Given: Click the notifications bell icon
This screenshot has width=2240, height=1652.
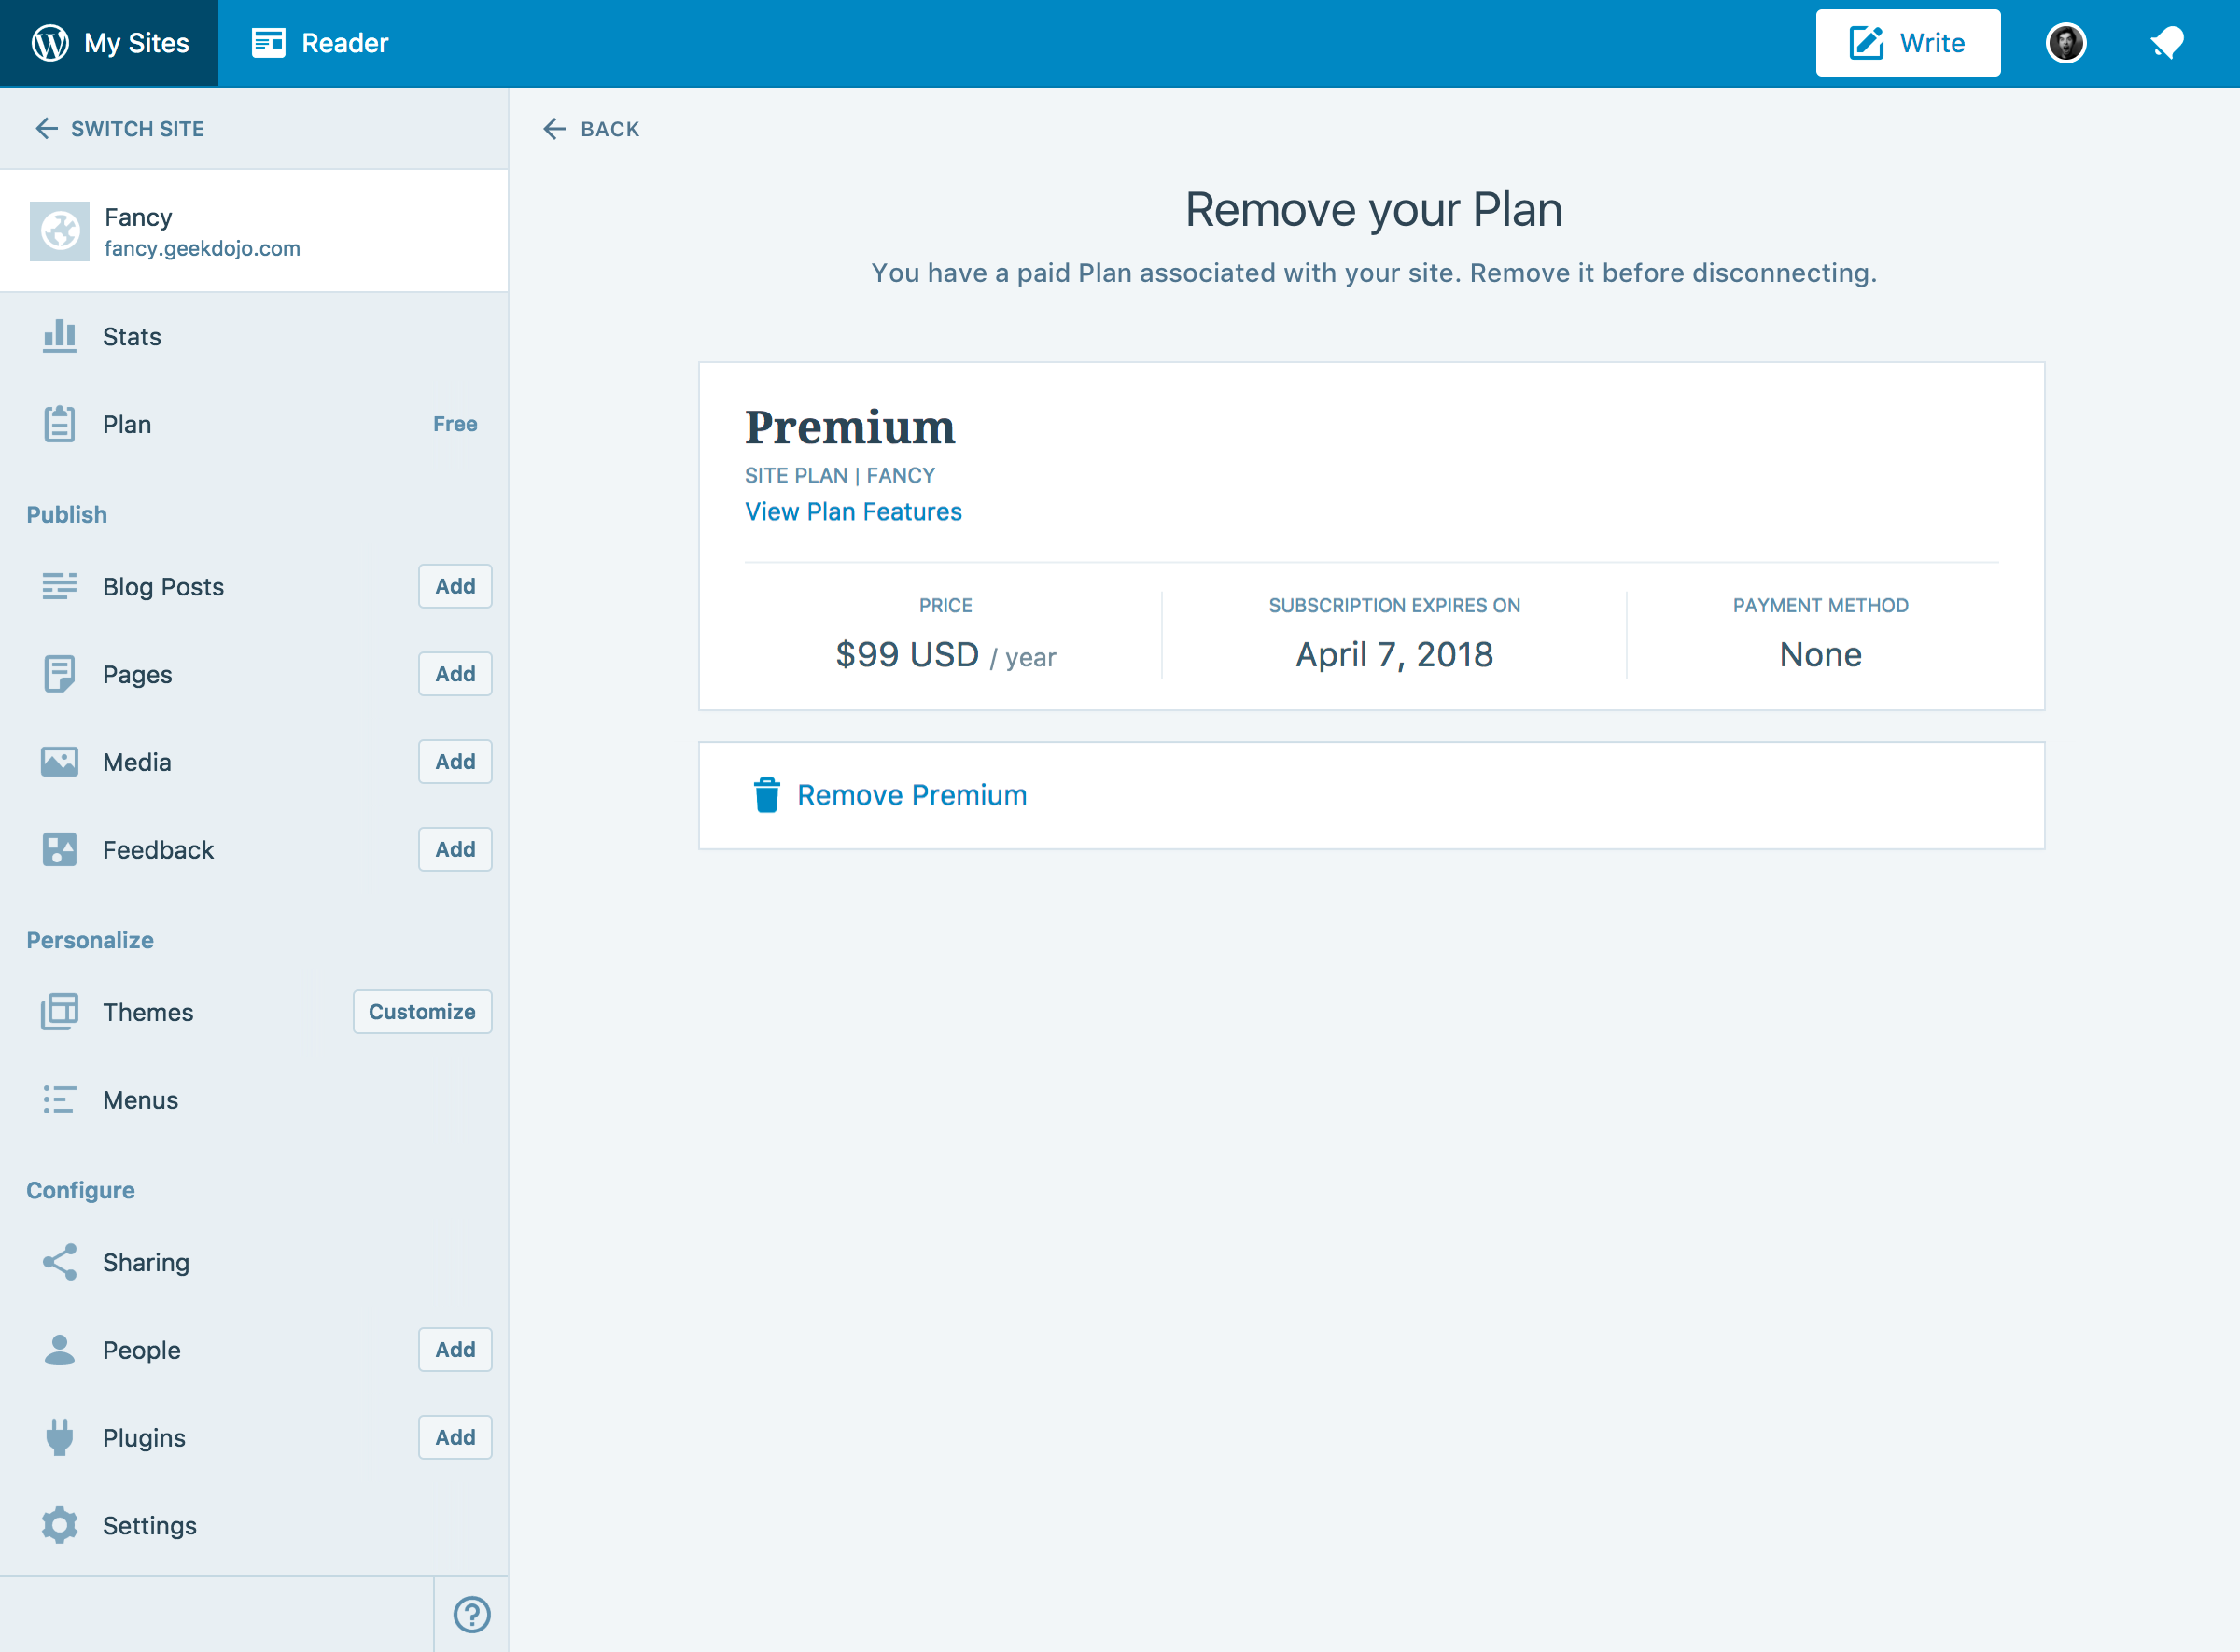Looking at the screenshot, I should click(x=2166, y=43).
